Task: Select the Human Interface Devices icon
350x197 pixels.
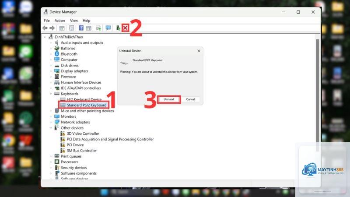Action: pyautogui.click(x=57, y=82)
